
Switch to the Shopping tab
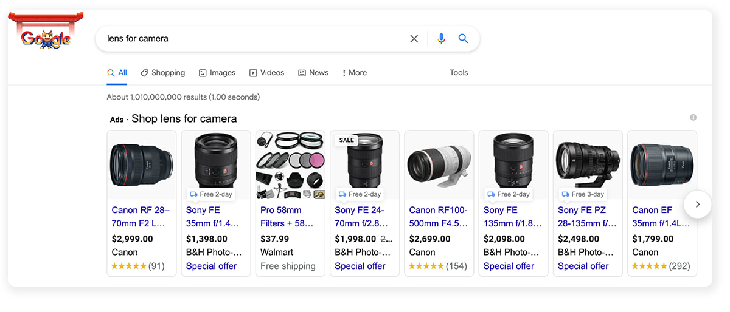(x=162, y=73)
